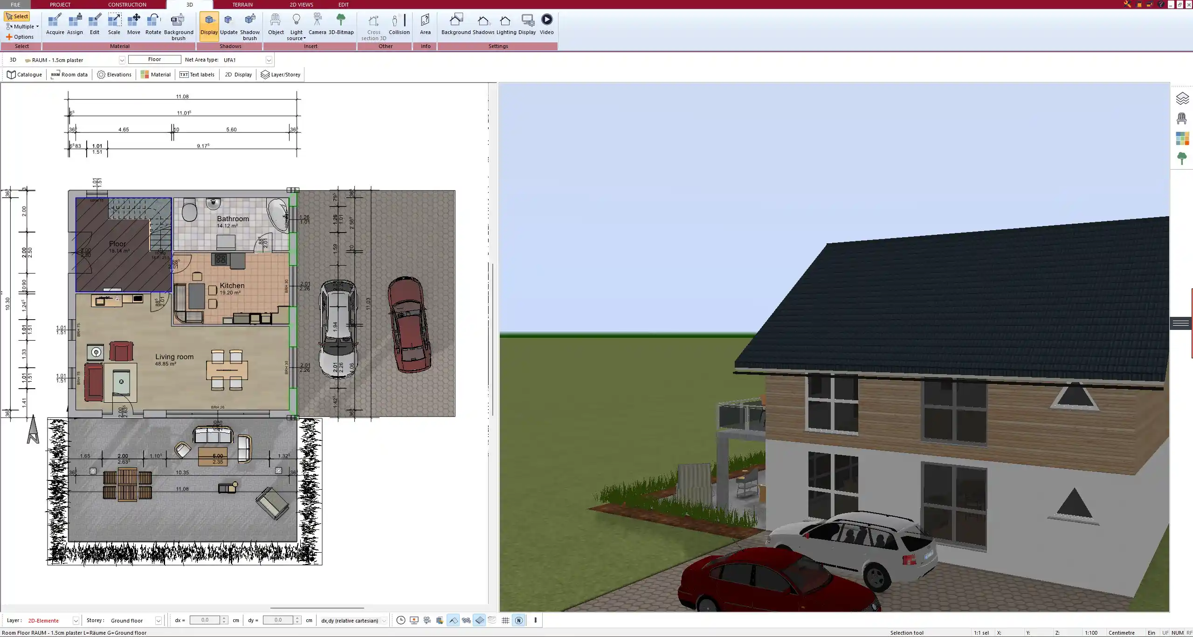Open Room data
The image size is (1193, 637).
point(69,75)
